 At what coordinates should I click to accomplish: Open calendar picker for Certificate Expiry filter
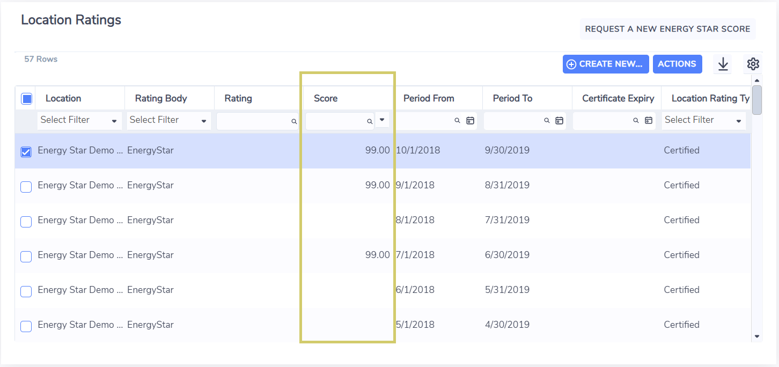(x=648, y=121)
